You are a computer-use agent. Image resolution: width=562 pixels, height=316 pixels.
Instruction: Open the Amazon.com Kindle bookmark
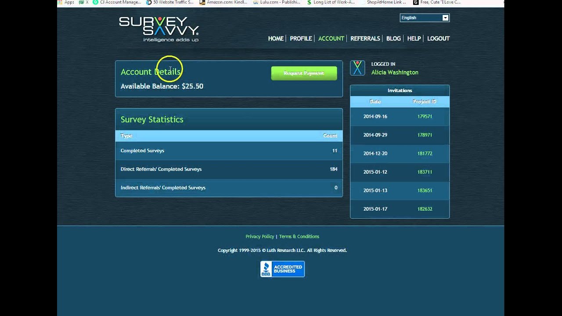tap(223, 2)
